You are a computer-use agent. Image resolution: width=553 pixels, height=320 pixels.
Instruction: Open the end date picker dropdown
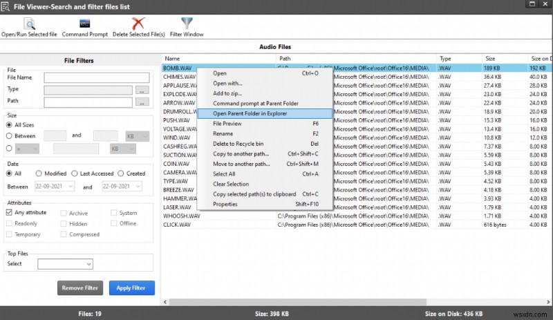[138, 187]
